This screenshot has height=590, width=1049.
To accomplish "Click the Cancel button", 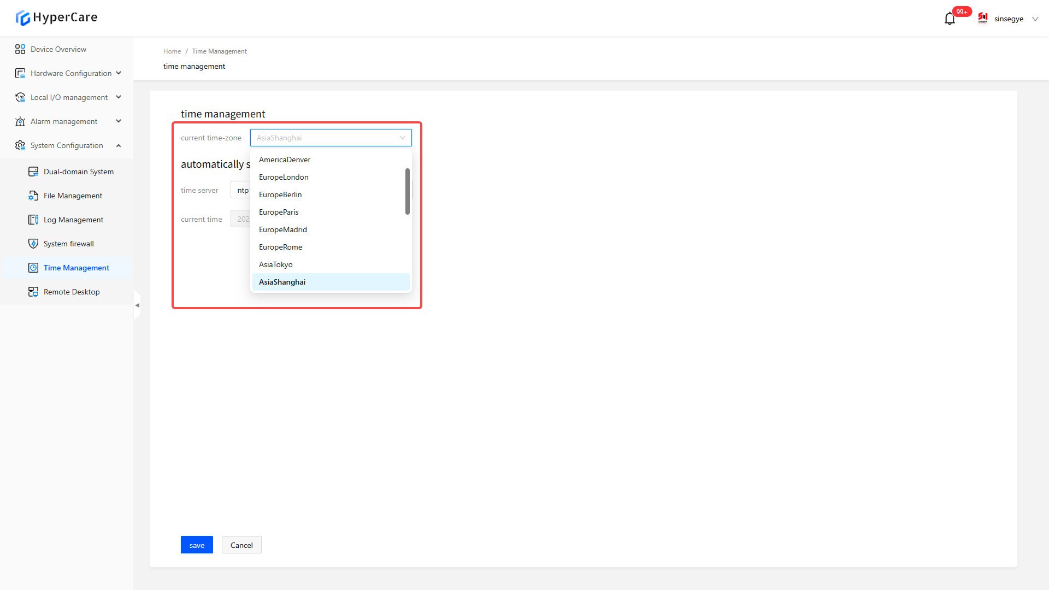I will 241,545.
